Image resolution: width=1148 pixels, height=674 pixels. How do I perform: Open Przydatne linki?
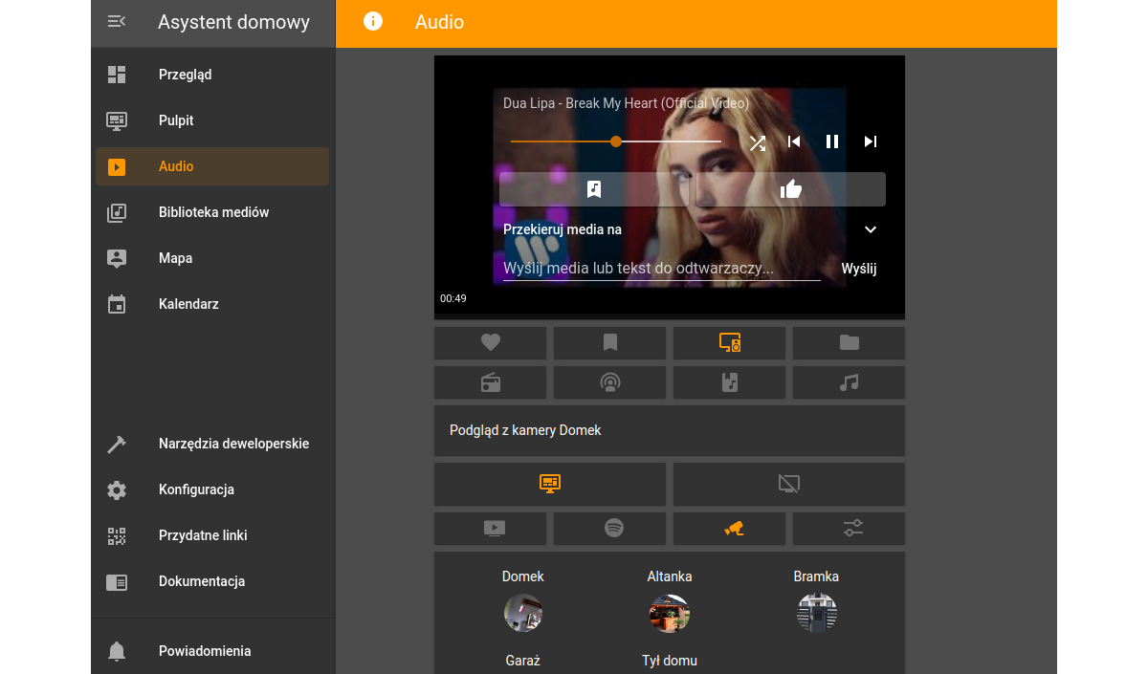pyautogui.click(x=212, y=535)
